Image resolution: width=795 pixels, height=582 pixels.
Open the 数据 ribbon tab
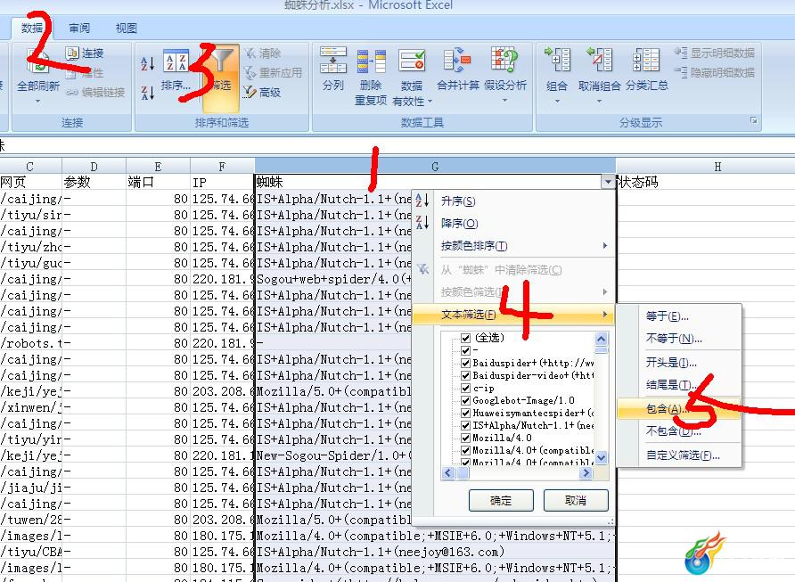(x=32, y=28)
